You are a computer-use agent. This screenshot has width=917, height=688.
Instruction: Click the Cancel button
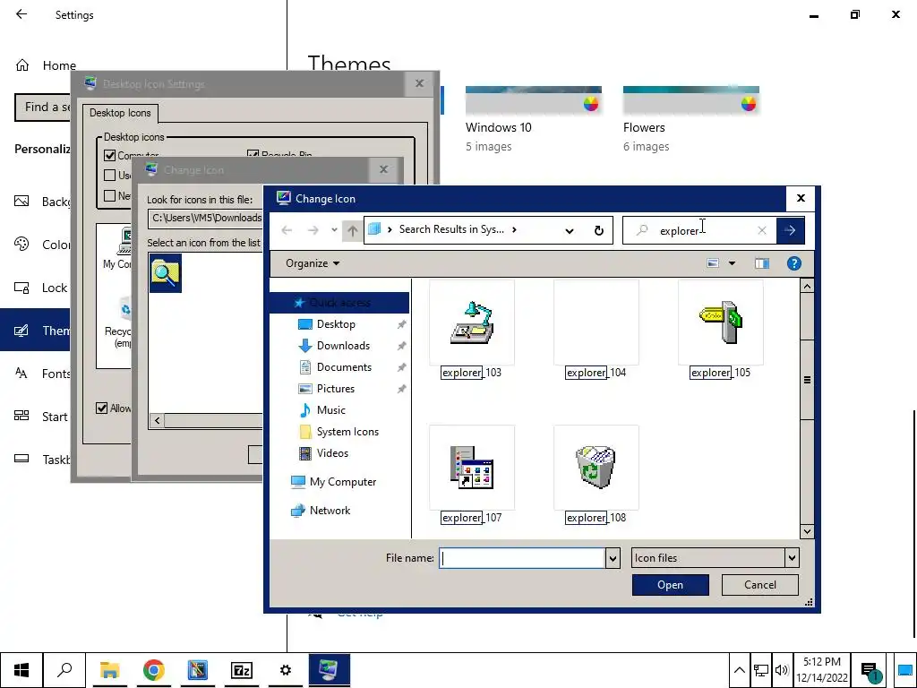tap(759, 584)
